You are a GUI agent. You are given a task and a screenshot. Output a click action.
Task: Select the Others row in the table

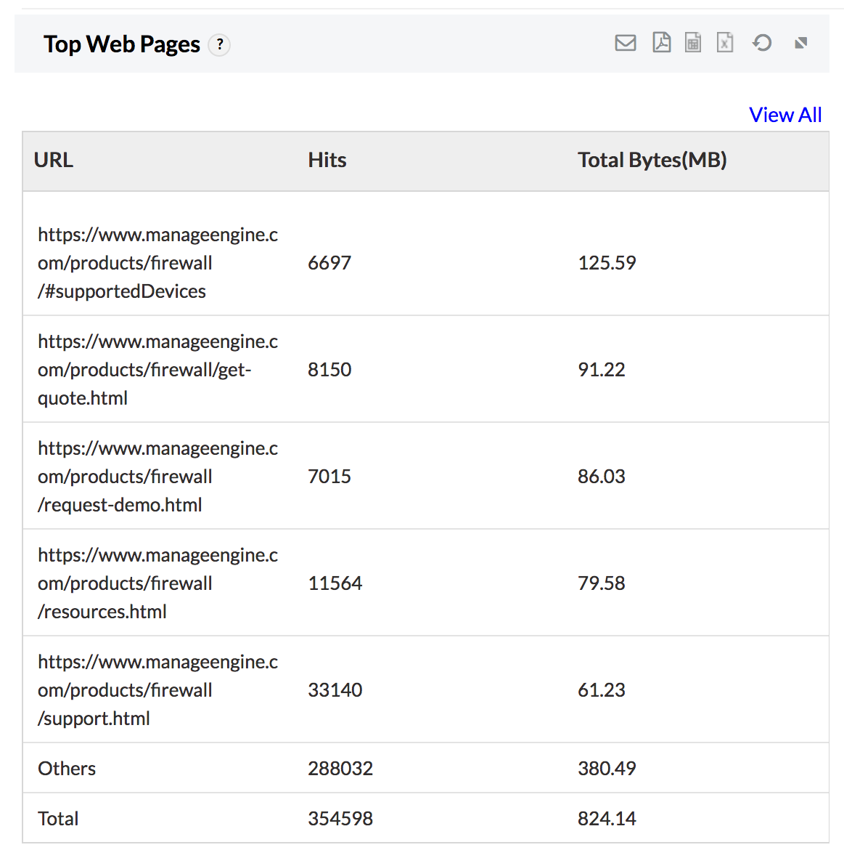66,768
